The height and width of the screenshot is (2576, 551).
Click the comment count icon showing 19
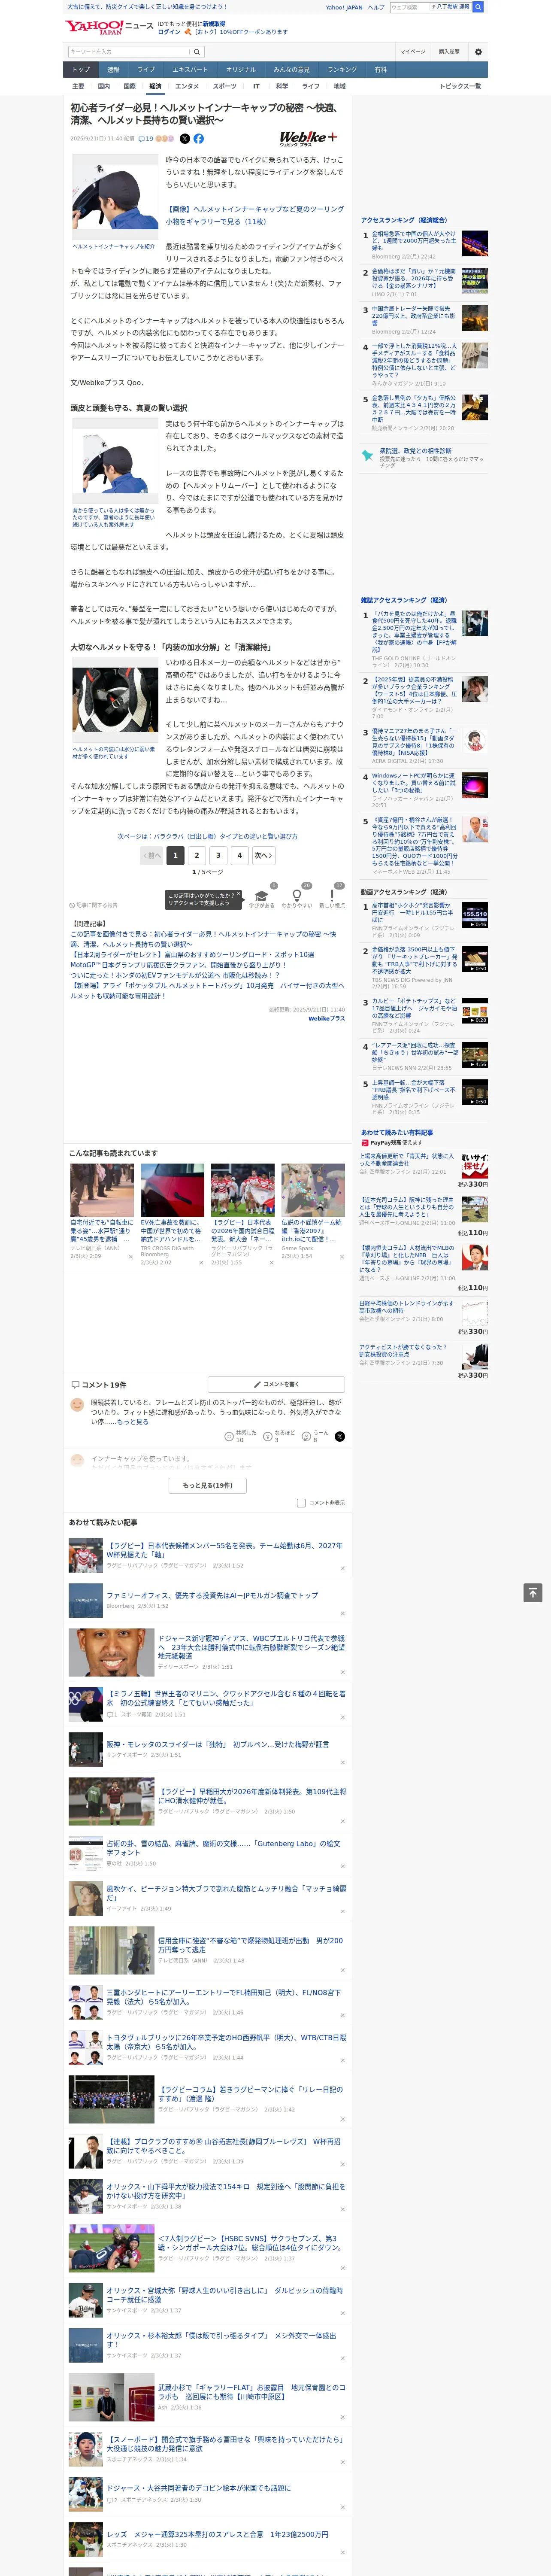pyautogui.click(x=146, y=139)
